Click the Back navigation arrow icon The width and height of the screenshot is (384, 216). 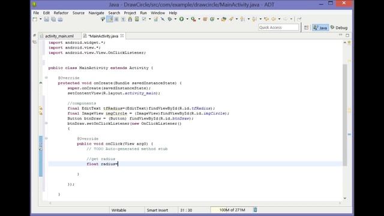(274, 19)
